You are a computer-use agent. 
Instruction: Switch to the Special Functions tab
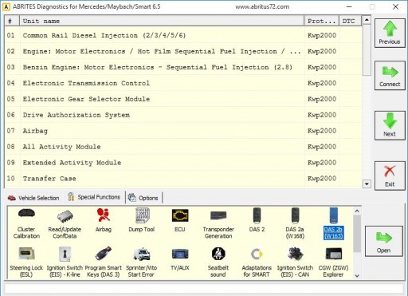click(x=94, y=197)
